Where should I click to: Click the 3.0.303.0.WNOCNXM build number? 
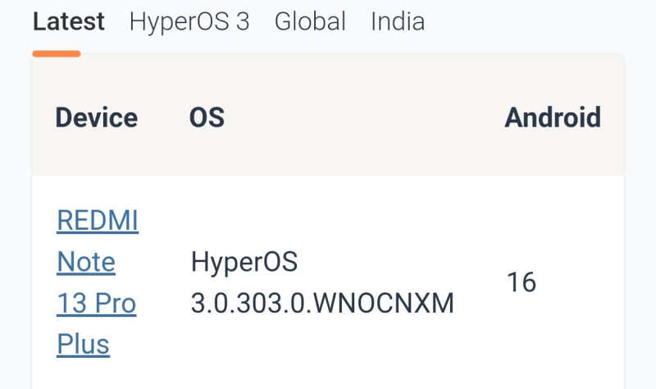(x=322, y=304)
